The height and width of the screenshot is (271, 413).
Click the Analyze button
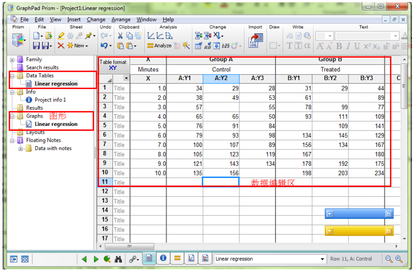click(160, 46)
